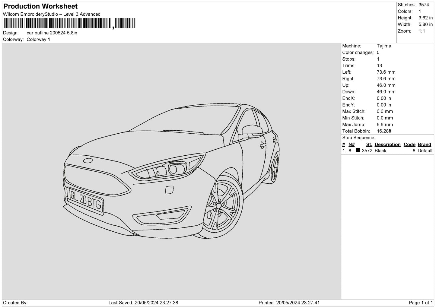
Task: Click the Right value 73.6 mm
Action: 386,79
